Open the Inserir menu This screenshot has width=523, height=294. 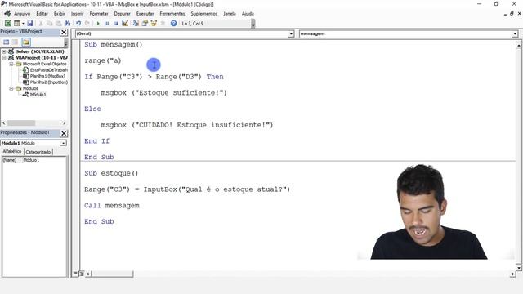click(x=78, y=14)
